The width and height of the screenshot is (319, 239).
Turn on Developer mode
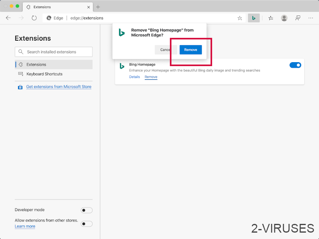click(x=87, y=210)
